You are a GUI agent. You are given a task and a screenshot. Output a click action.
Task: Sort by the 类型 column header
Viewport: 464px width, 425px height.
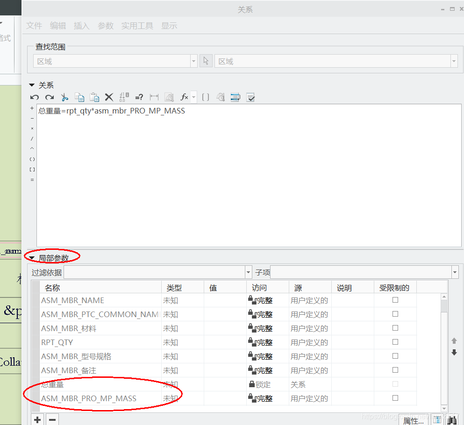pos(183,288)
